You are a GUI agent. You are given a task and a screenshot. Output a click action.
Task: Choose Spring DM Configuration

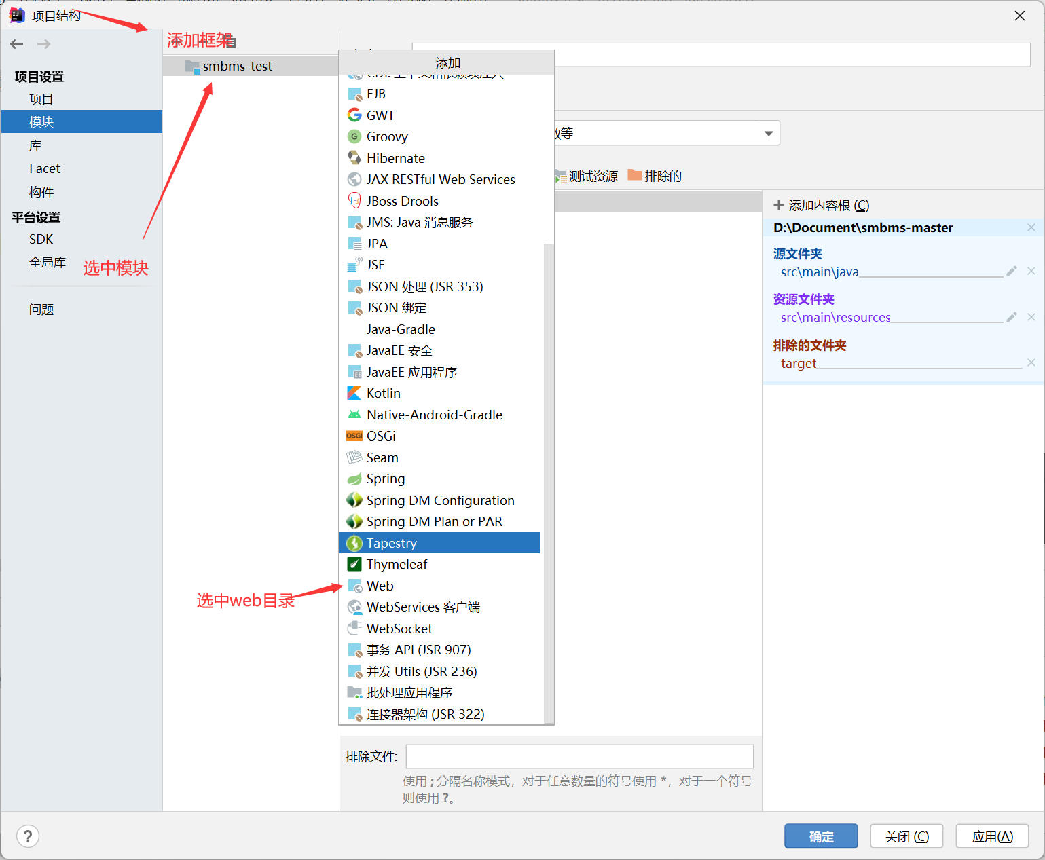point(439,500)
